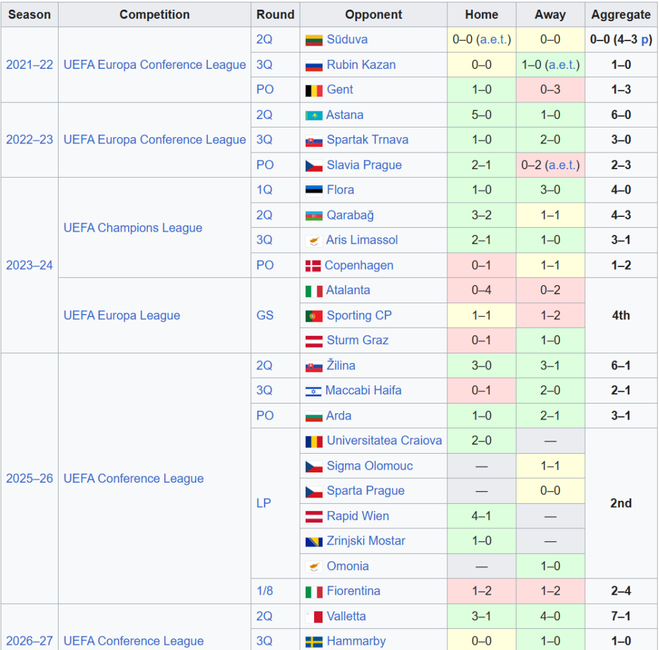Click the Fiorentina opponent link
659x650 pixels.
click(353, 591)
